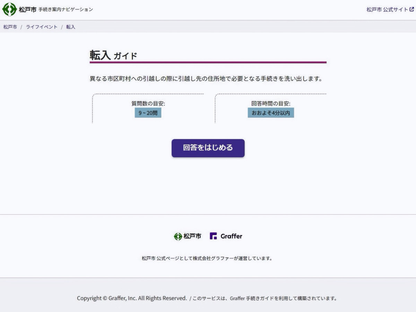This screenshot has height=312, width=416.
Task: Click the 転入 ガイド page heading
Action: pyautogui.click(x=113, y=55)
